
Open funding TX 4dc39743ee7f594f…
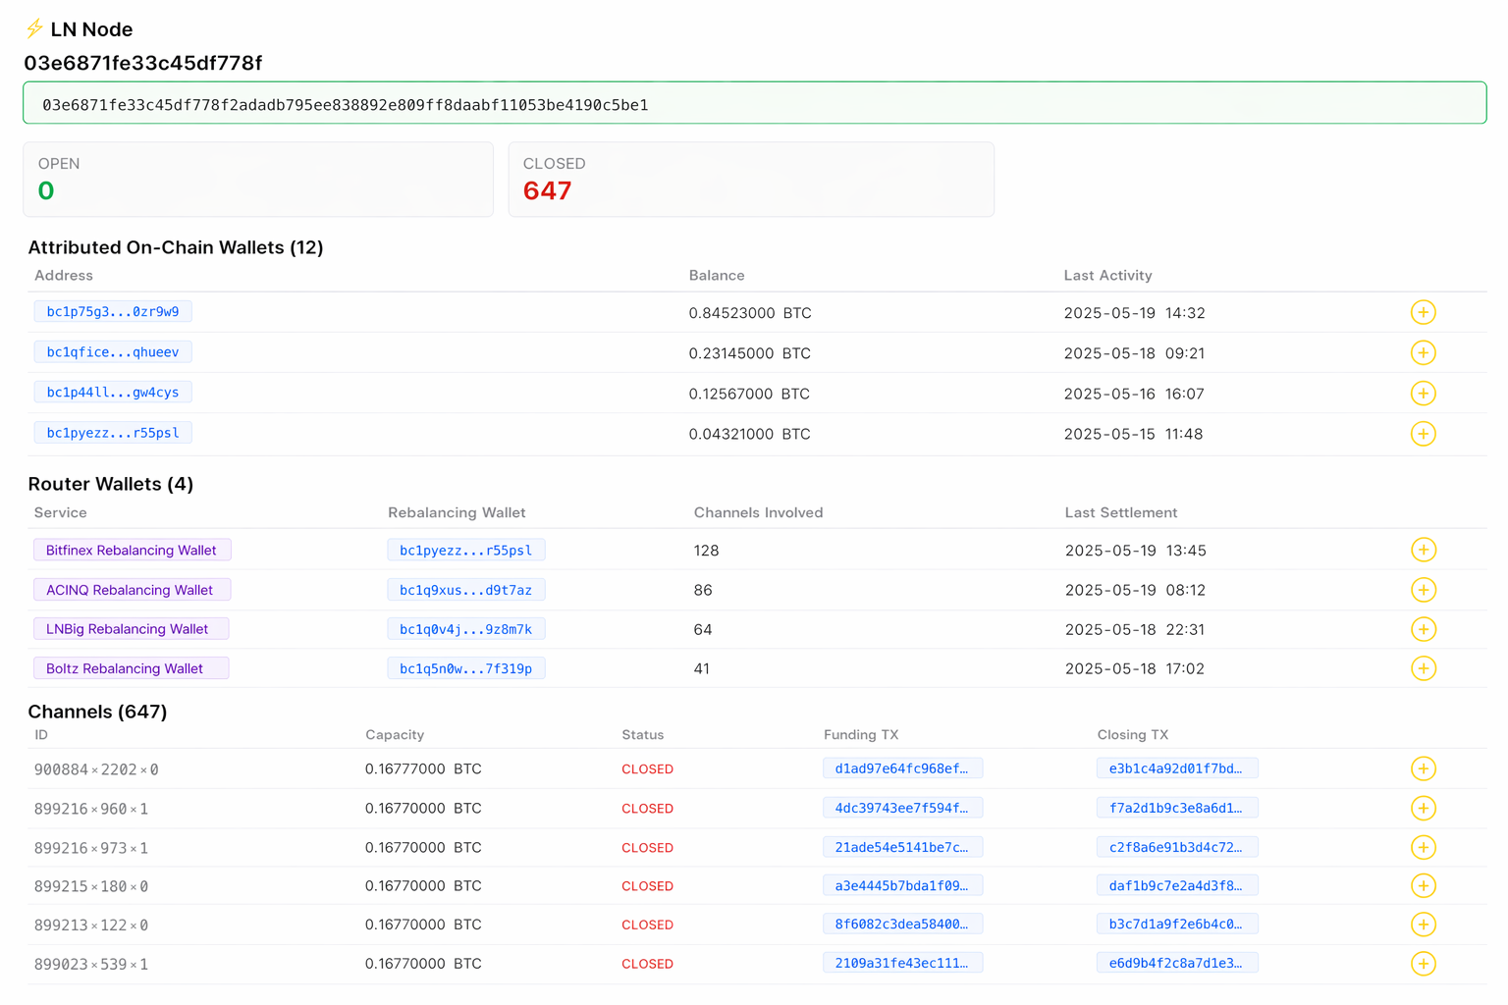tap(902, 808)
